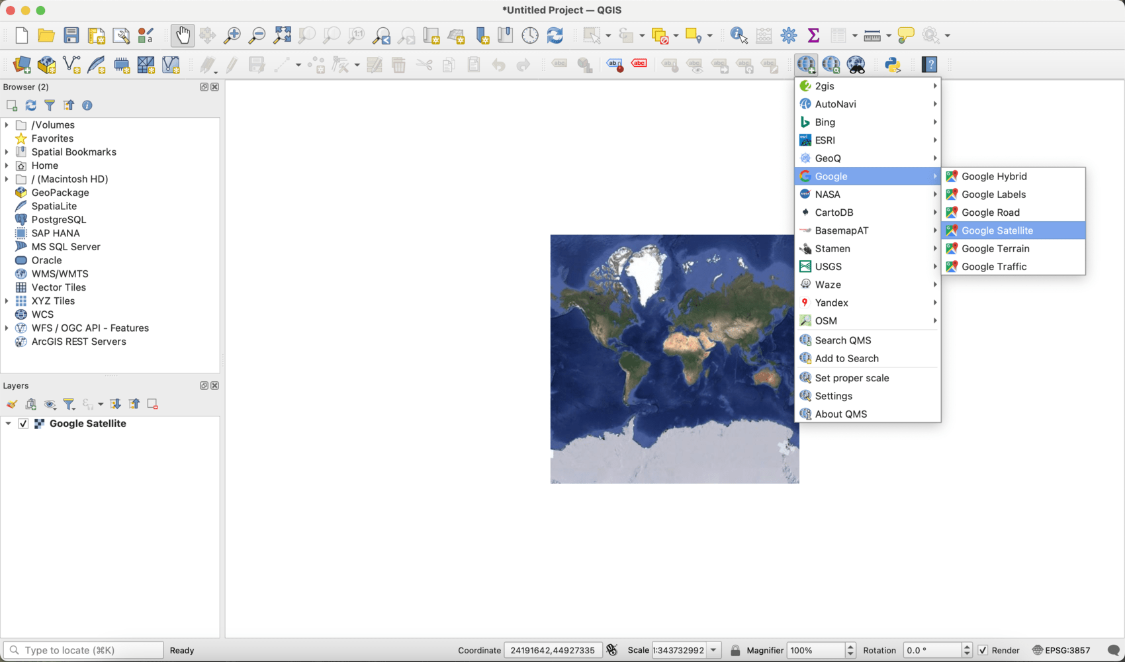Select ArcGIS REST Servers in Browser
This screenshot has height=662, width=1125.
coord(79,342)
